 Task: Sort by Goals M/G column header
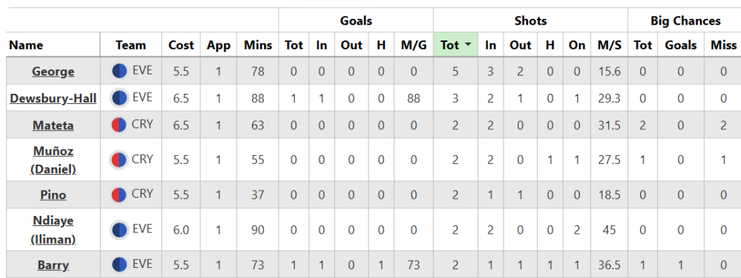413,45
